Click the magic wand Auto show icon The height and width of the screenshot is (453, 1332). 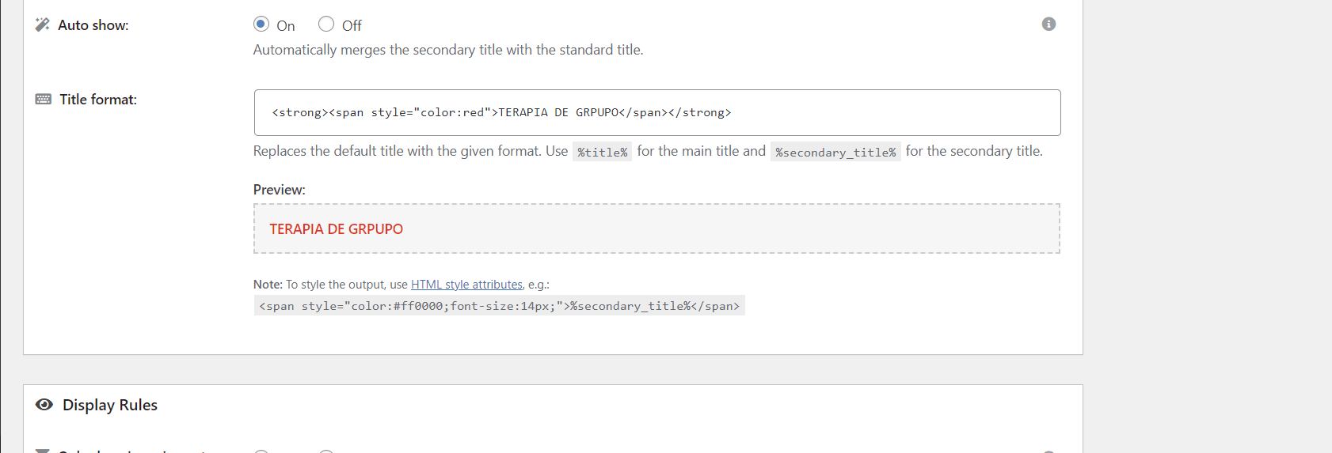point(43,25)
